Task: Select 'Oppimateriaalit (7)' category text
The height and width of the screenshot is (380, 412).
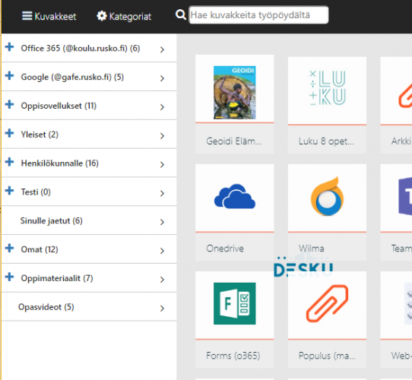Action: click(57, 278)
